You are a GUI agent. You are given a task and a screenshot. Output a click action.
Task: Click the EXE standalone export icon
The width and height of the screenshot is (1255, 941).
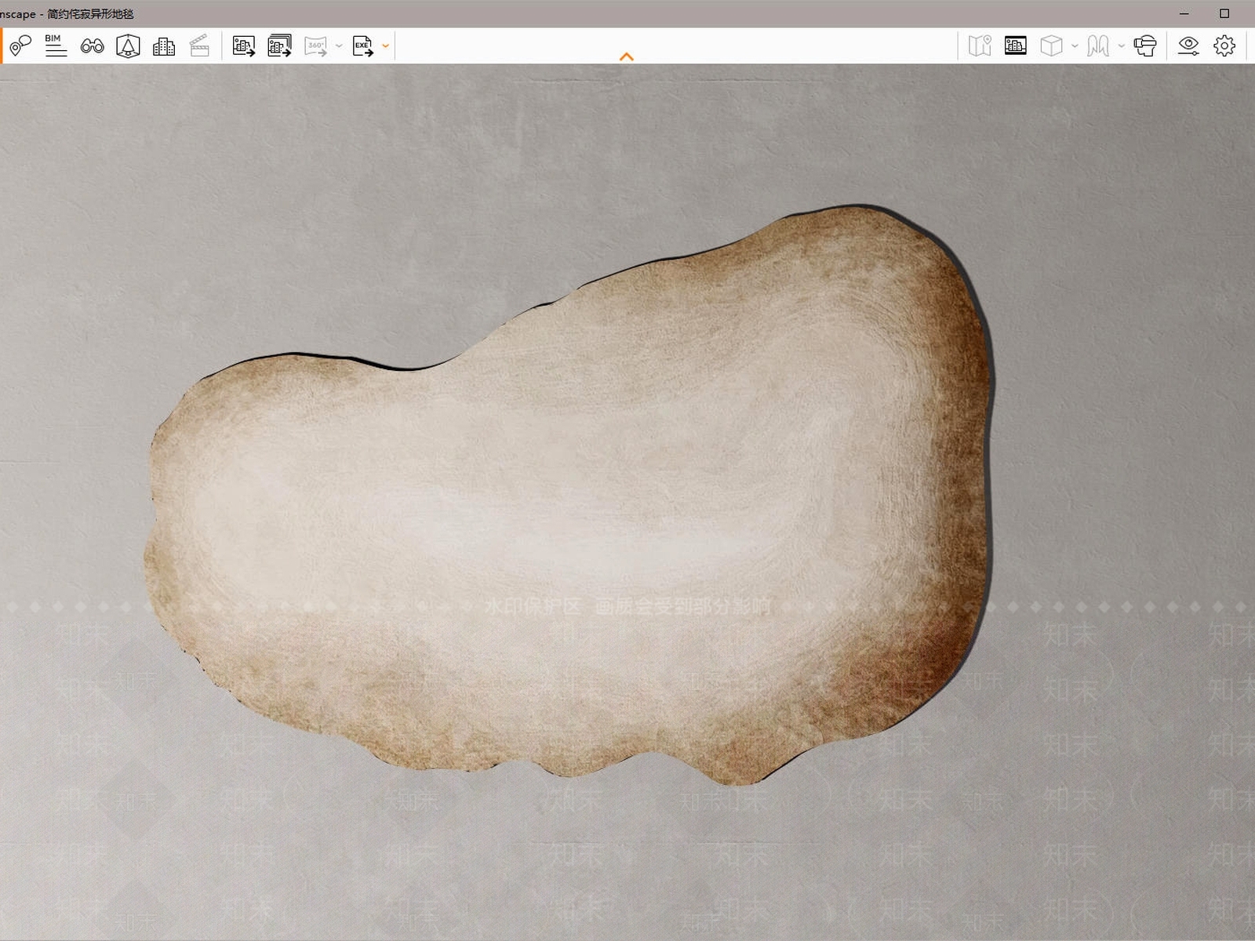(x=362, y=46)
